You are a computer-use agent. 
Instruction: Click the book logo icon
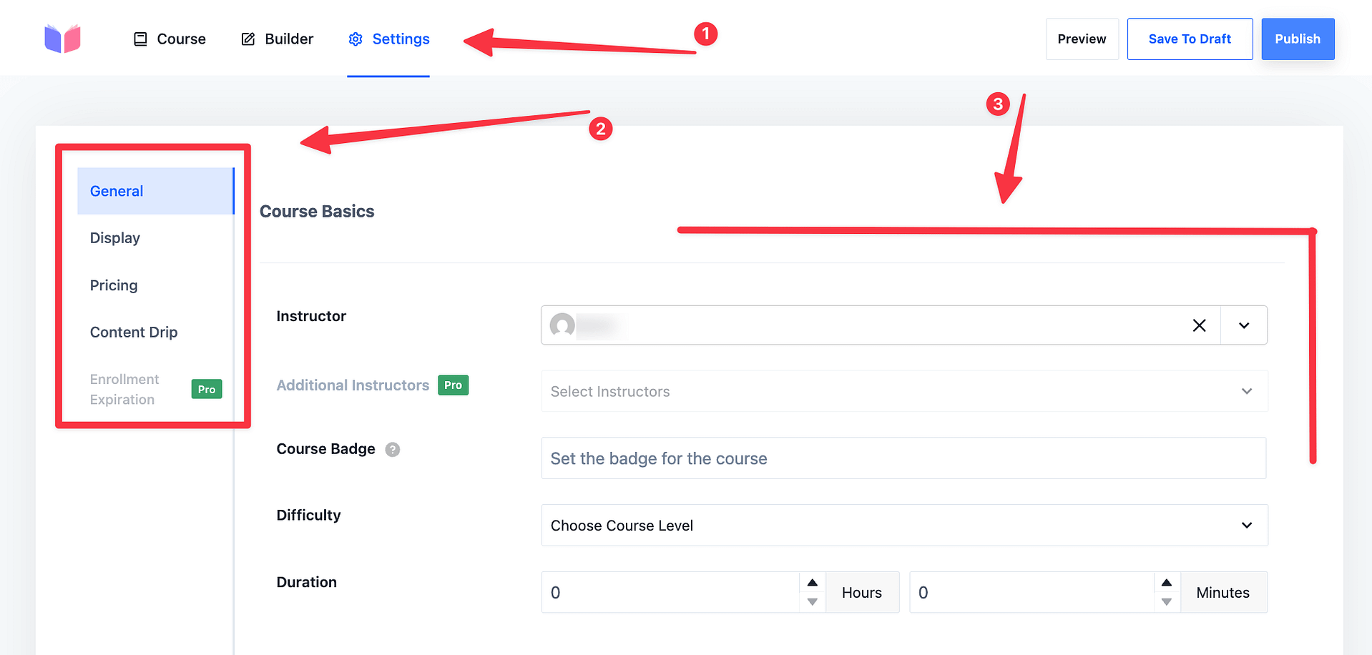[x=62, y=39]
